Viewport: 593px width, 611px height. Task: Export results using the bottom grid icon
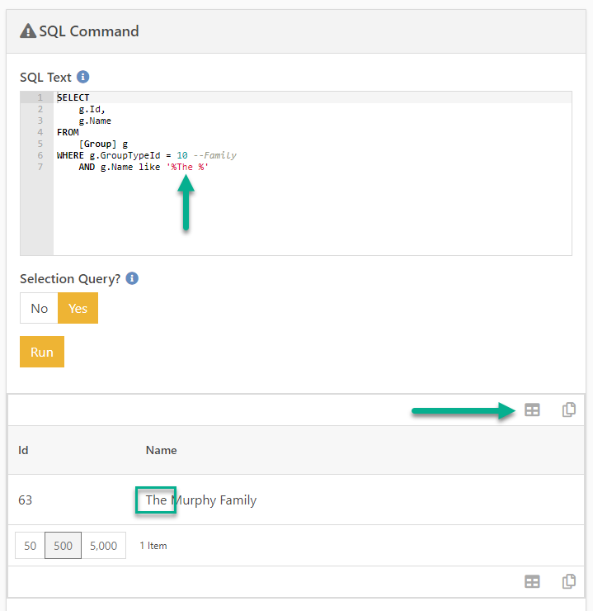click(532, 582)
